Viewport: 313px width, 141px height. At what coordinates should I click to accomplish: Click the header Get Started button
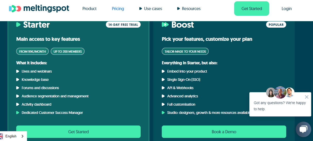[252, 9]
